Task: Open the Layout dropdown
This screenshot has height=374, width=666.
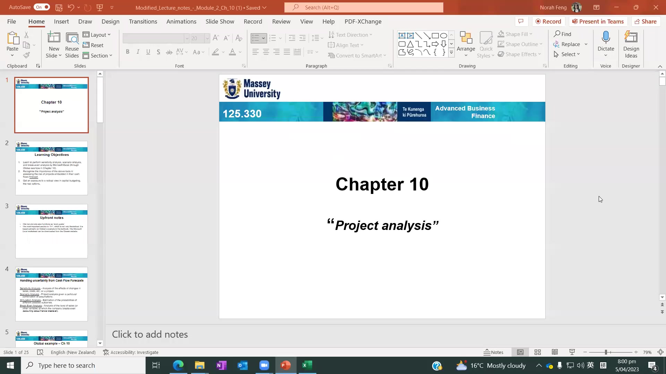Action: click(97, 35)
